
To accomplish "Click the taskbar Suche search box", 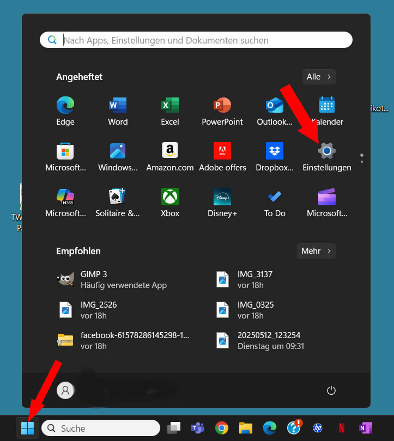I will [101, 428].
